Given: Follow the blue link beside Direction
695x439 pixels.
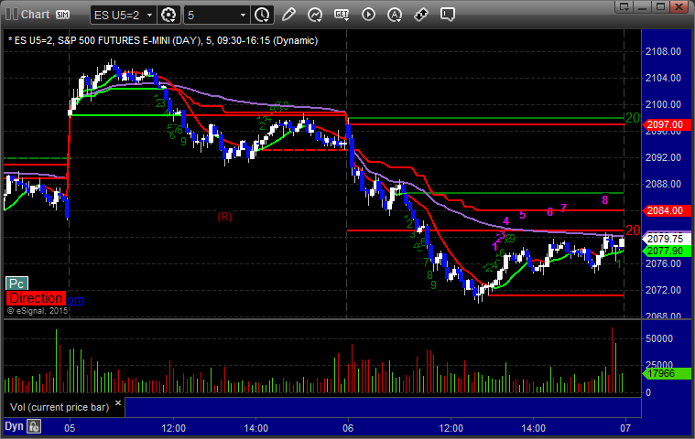Looking at the screenshot, I should pyautogui.click(x=75, y=299).
